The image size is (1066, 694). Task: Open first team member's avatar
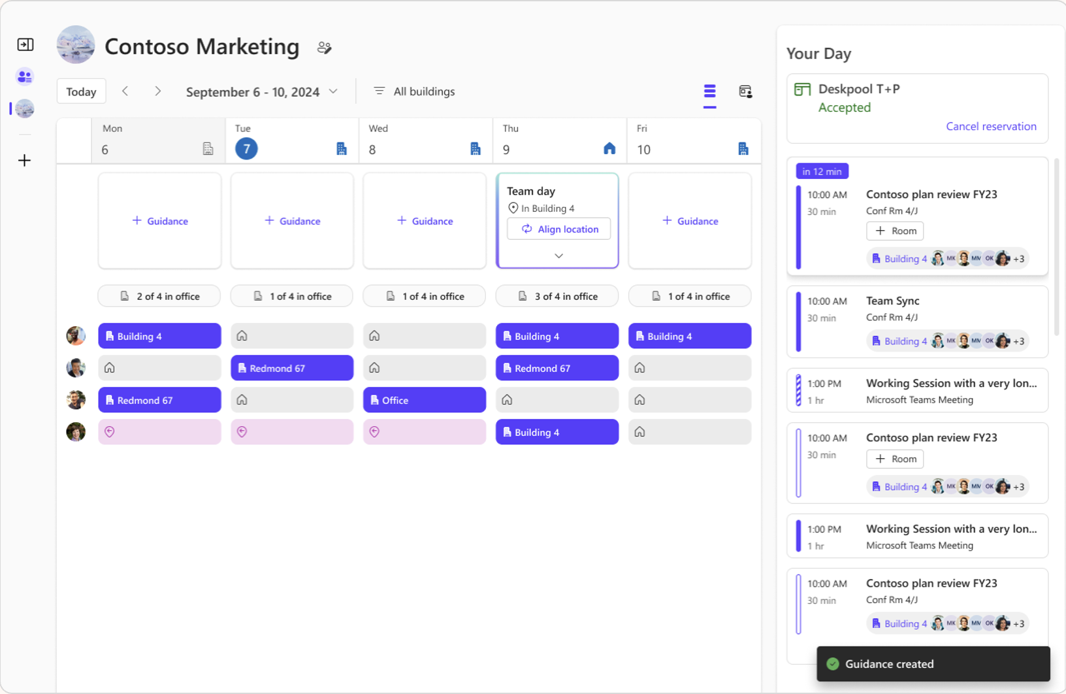click(76, 336)
